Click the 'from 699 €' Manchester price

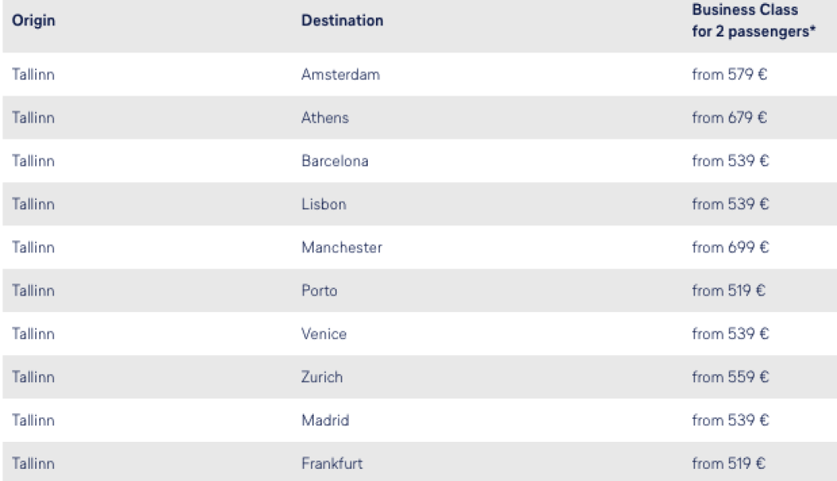[x=729, y=247]
